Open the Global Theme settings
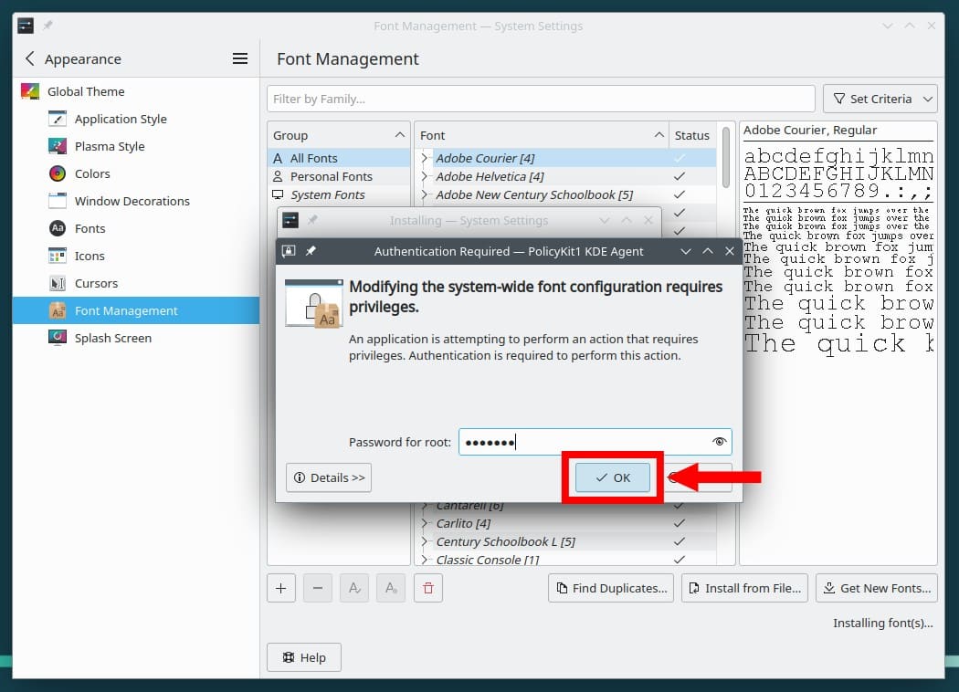The width and height of the screenshot is (959, 692). 87,91
